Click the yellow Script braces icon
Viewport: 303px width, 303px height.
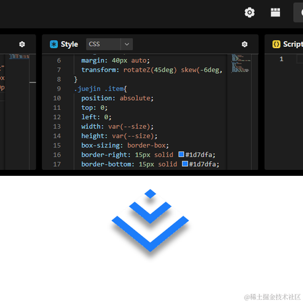(277, 44)
